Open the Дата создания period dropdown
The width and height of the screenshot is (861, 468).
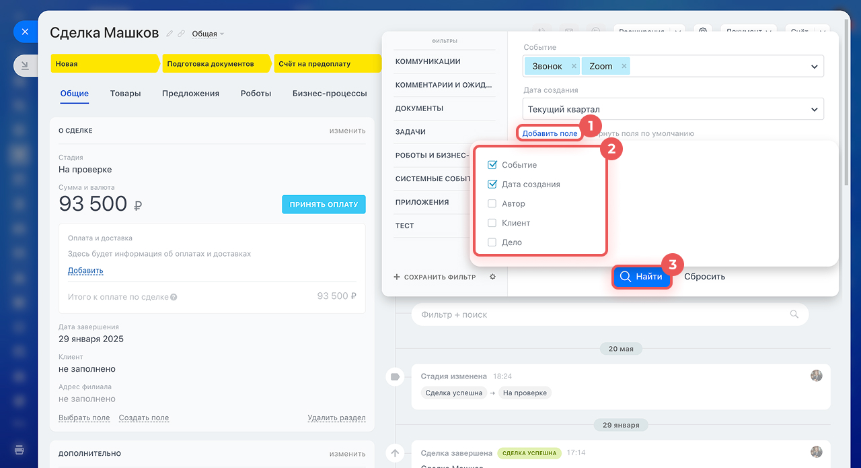coord(673,109)
